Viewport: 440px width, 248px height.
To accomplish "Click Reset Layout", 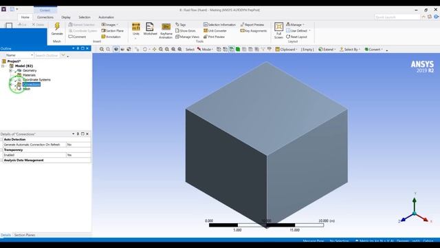I will click(x=296, y=37).
